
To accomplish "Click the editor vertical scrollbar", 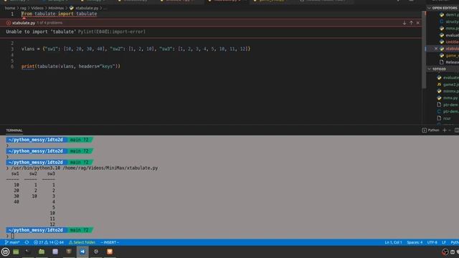I will [x=424, y=49].
